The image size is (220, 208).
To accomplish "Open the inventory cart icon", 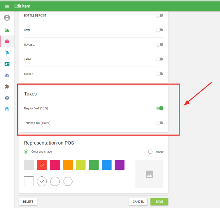I will pos(7,53).
